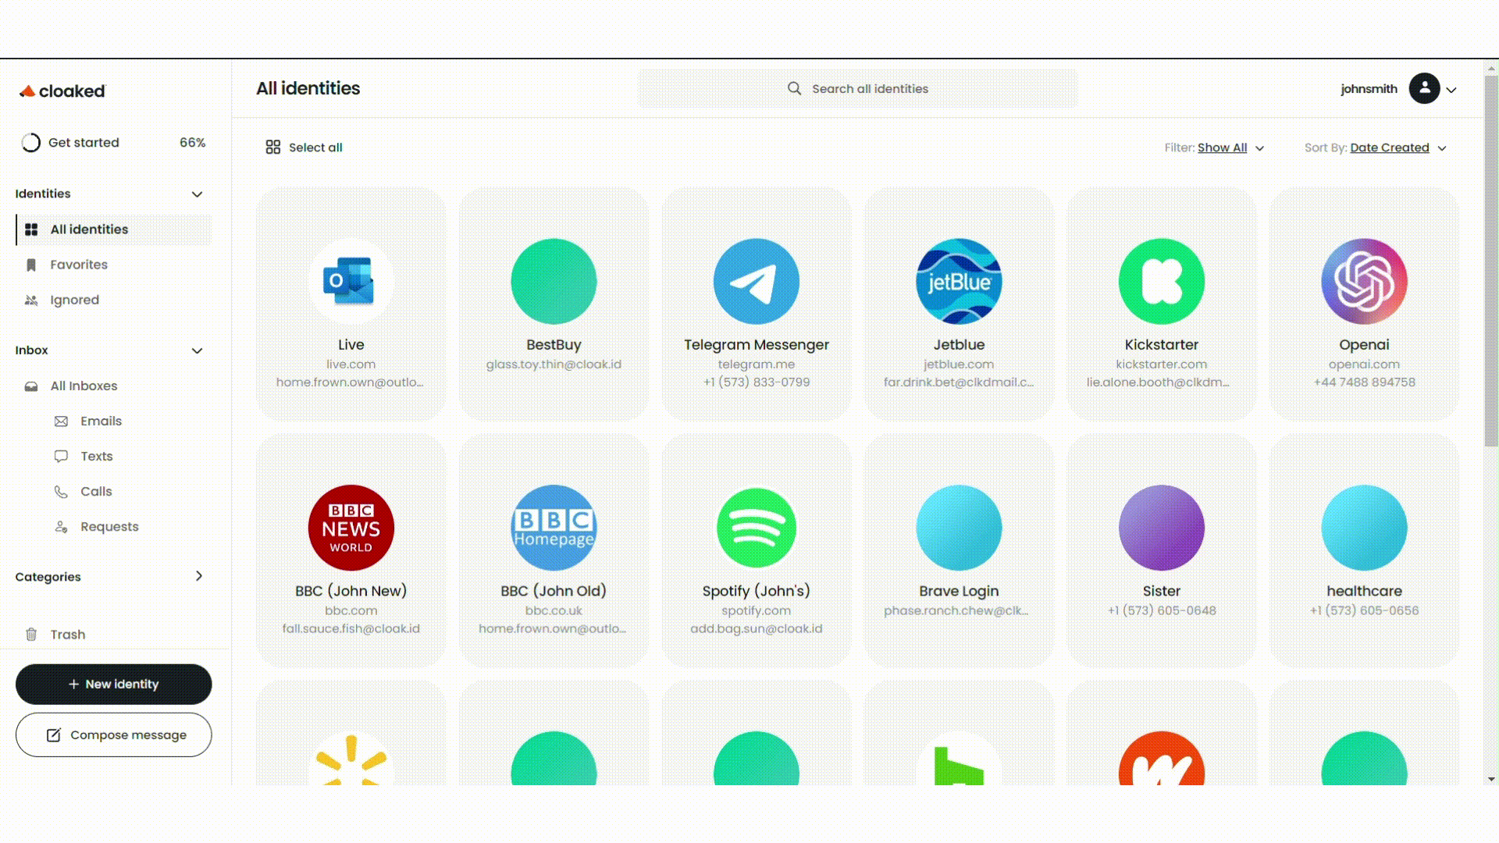The width and height of the screenshot is (1499, 843).
Task: Open the Spotify (John's) logo
Action: click(x=756, y=528)
